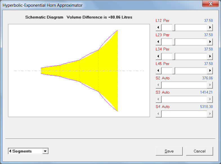
Task: Click the L23 Par slider thumb
Action: point(174,42)
